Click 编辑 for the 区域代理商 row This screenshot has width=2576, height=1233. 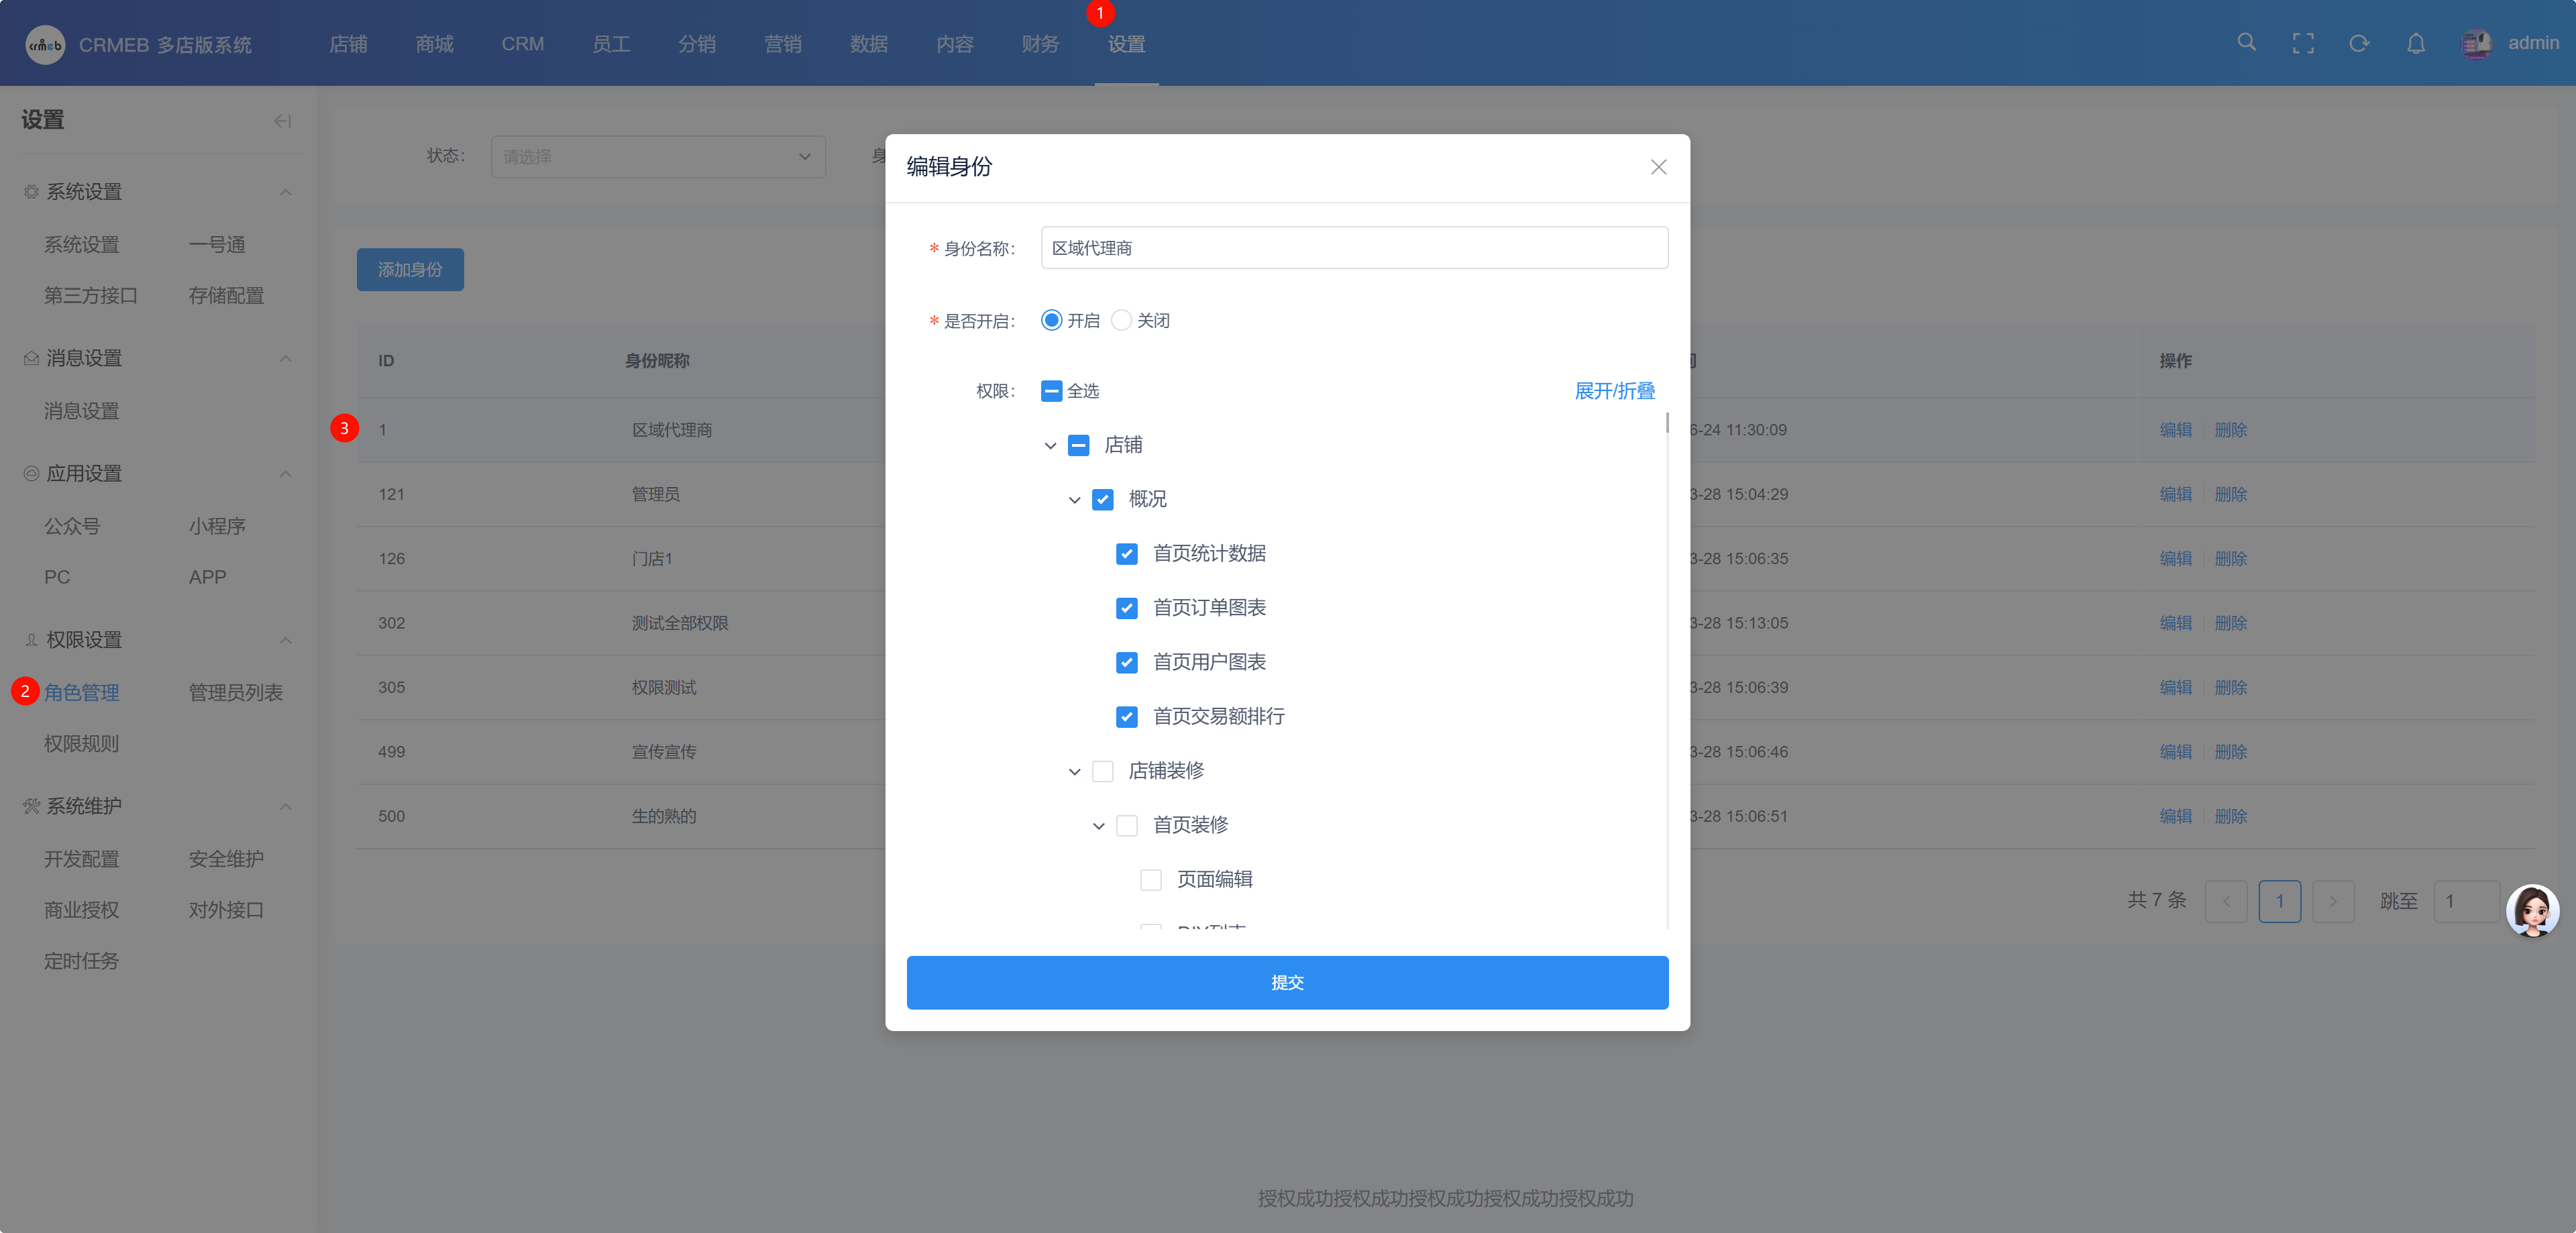pyautogui.click(x=2175, y=430)
